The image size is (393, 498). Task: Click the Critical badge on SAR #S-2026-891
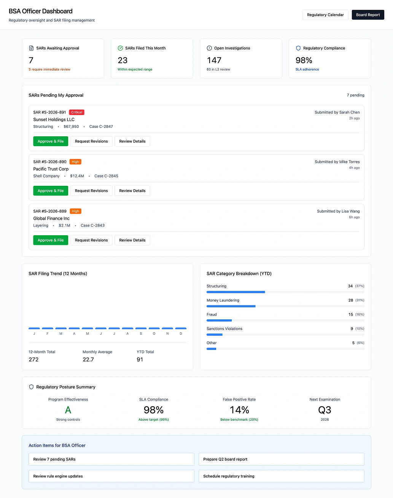(x=76, y=112)
